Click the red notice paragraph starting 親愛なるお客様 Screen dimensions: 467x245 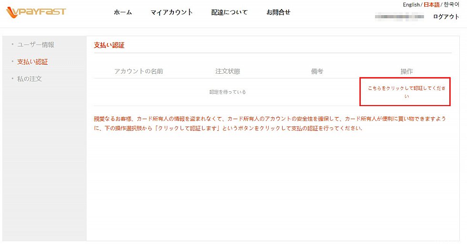pos(270,123)
